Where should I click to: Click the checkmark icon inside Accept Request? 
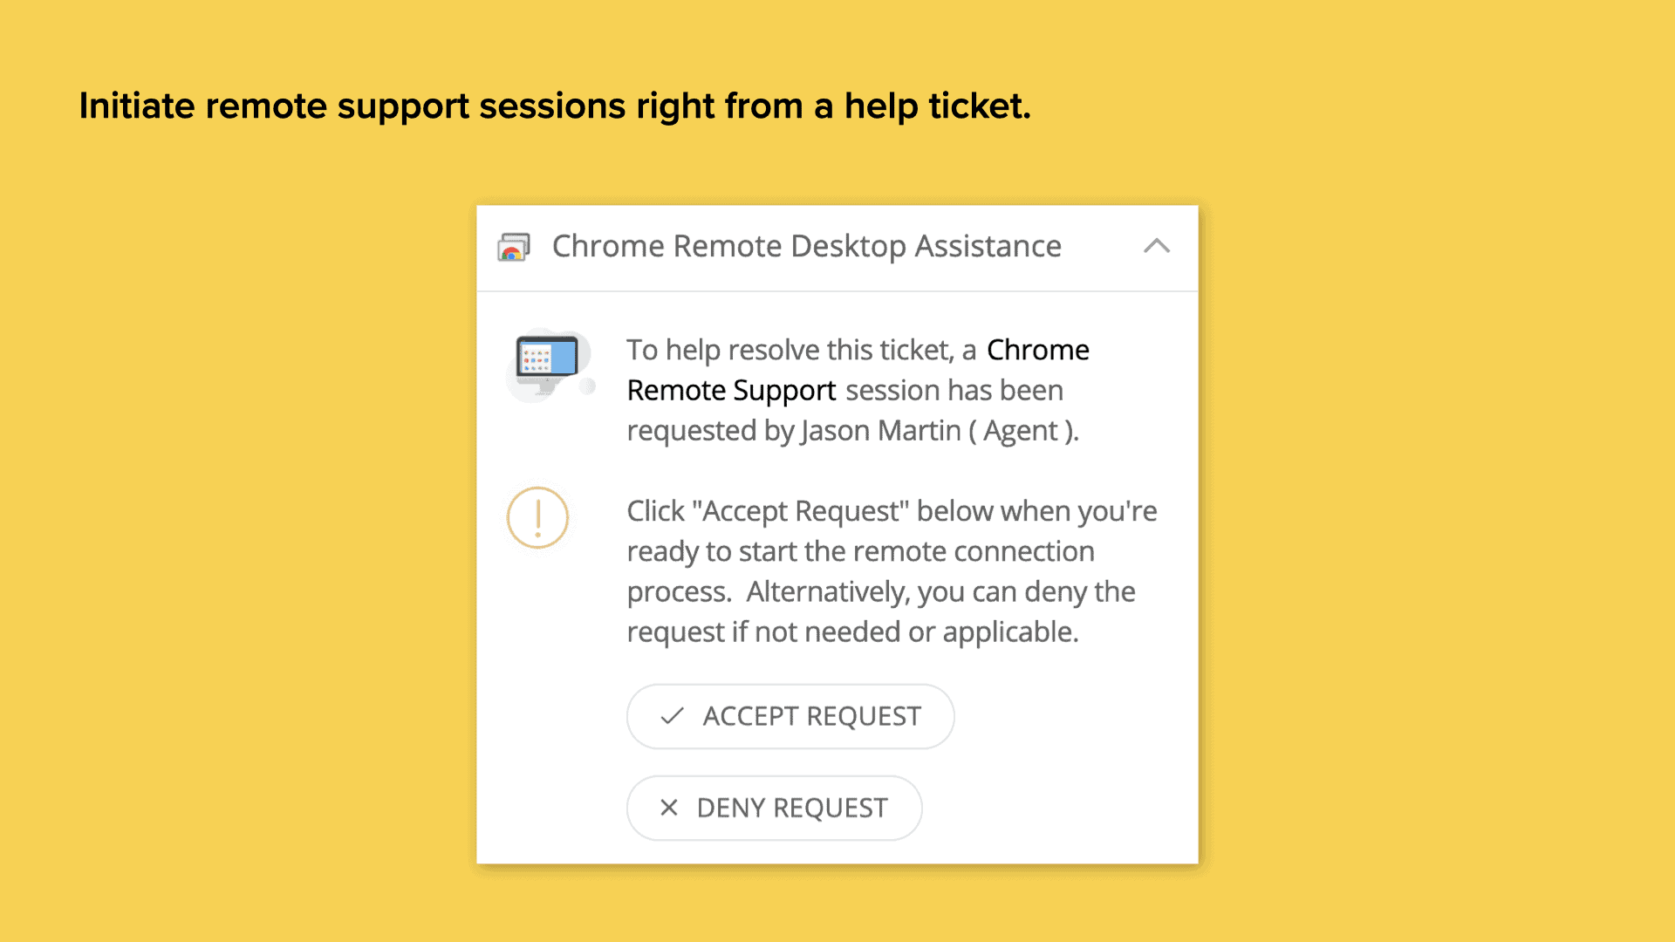(x=671, y=716)
